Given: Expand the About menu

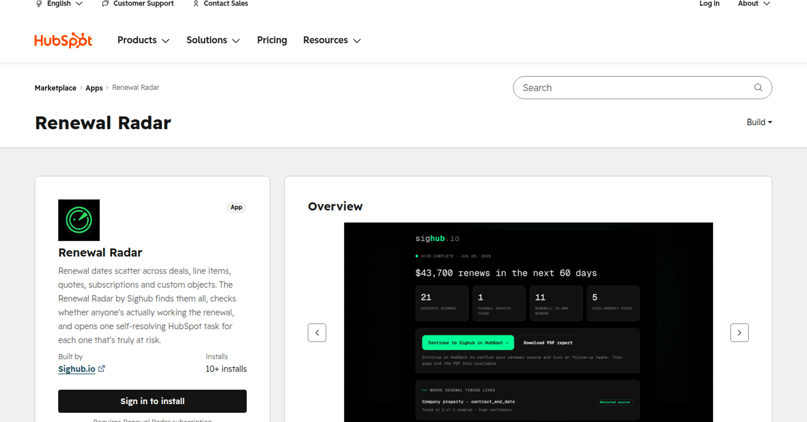Looking at the screenshot, I should point(754,3).
